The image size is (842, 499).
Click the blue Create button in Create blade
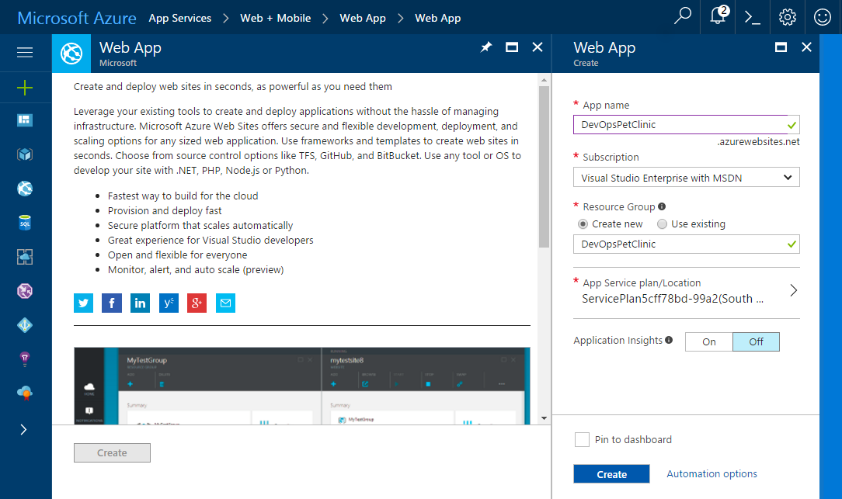pyautogui.click(x=611, y=474)
